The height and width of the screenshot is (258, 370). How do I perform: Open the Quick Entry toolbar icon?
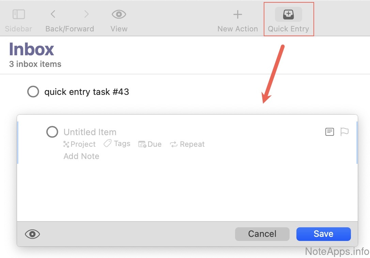click(288, 14)
